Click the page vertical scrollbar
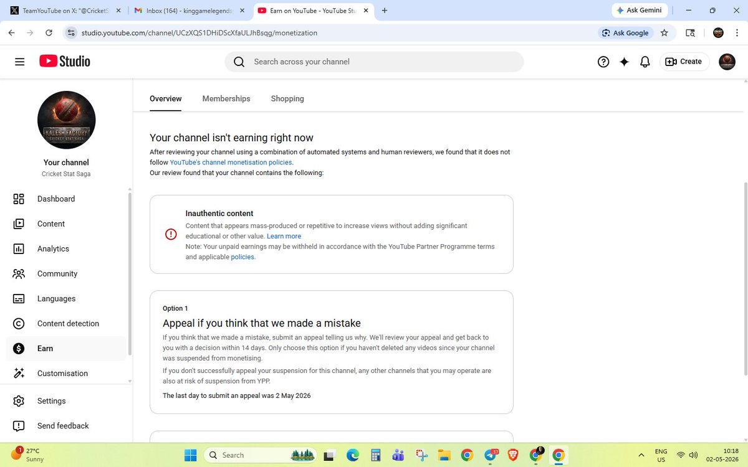This screenshot has height=467, width=748. pos(744,280)
